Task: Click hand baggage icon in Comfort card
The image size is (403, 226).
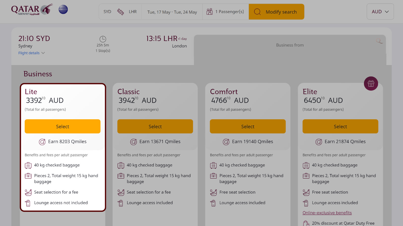Action: (x=213, y=176)
